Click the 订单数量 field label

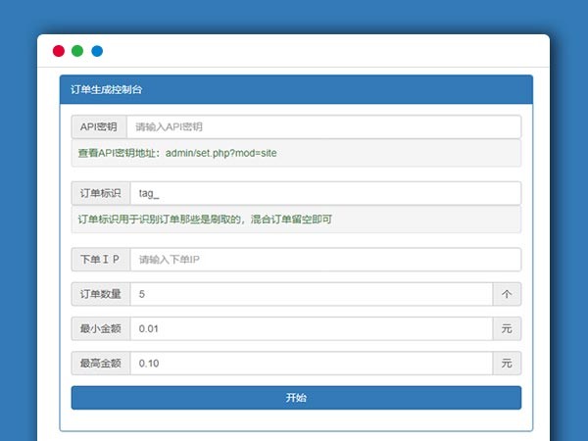click(x=100, y=294)
